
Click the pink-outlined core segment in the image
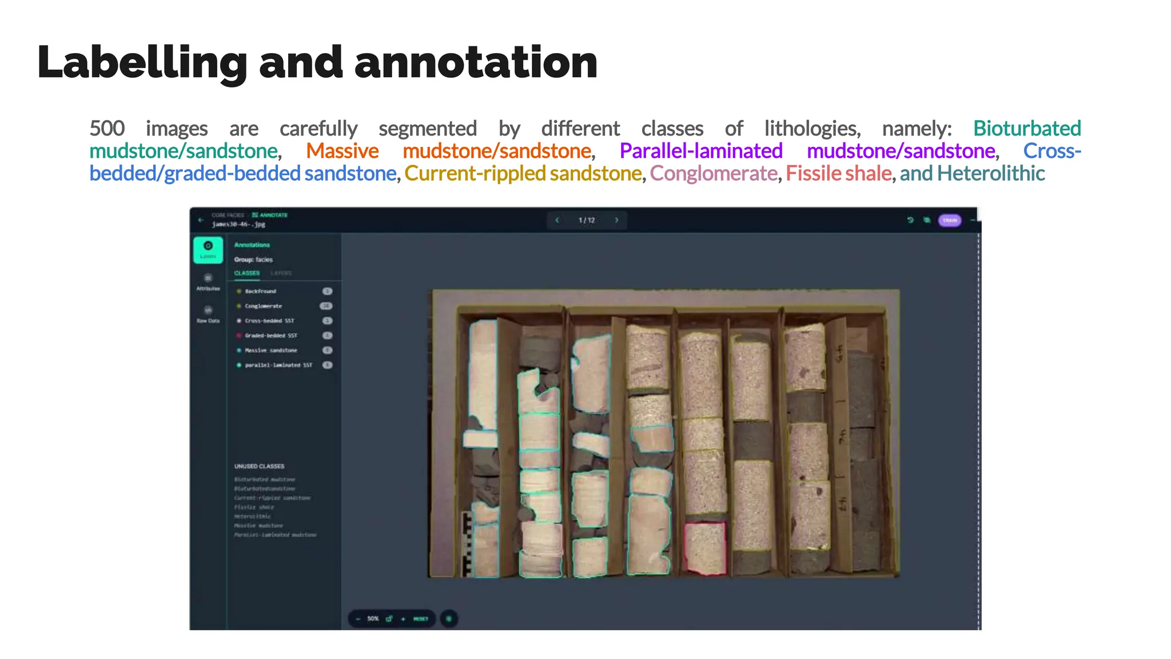[705, 547]
